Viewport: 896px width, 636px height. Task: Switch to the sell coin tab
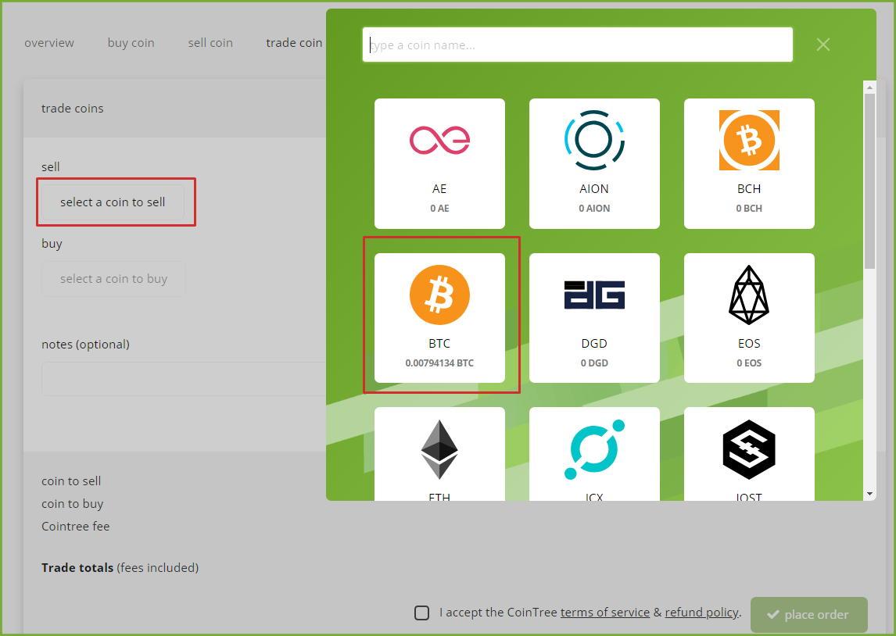coord(210,43)
